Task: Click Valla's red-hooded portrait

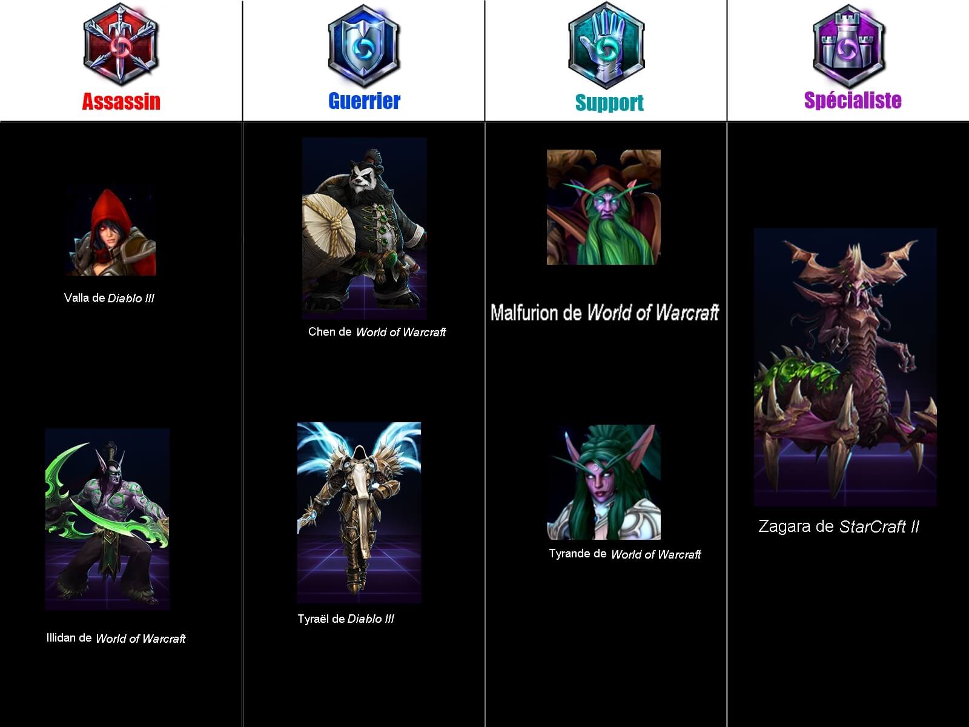Action: click(x=111, y=232)
